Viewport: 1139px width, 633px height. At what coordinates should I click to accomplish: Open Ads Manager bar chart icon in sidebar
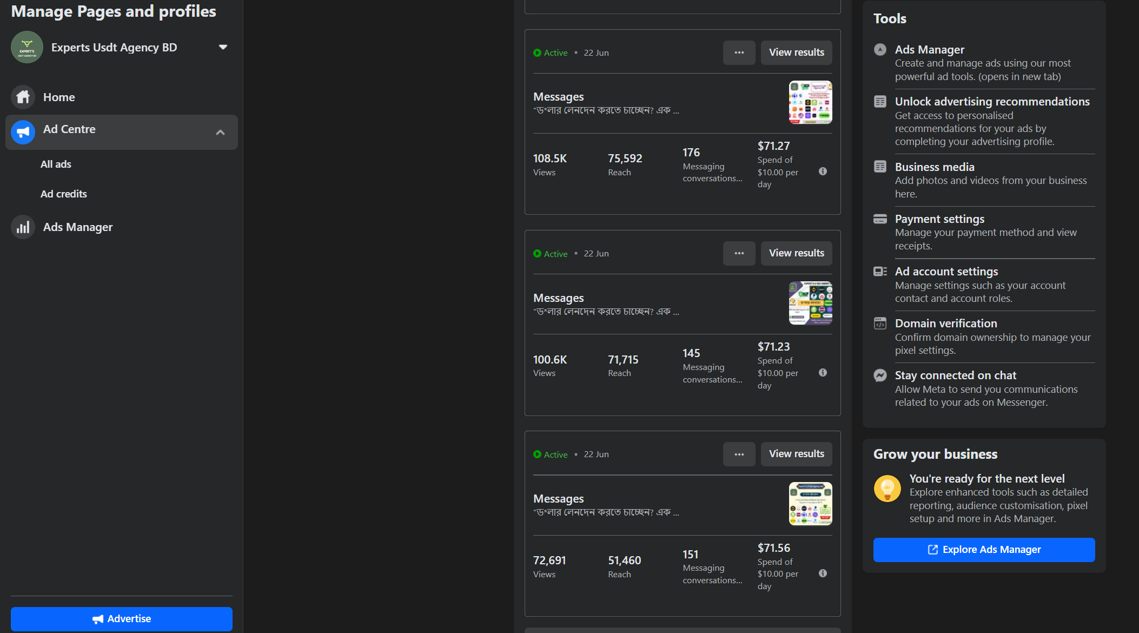pyautogui.click(x=23, y=227)
